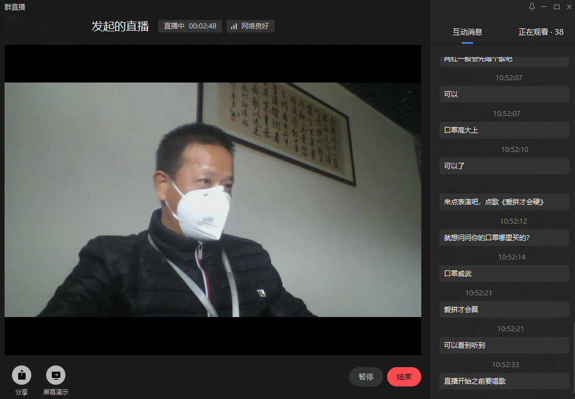Pin the live window with the pin icon
This screenshot has width=575, height=399.
point(532,7)
